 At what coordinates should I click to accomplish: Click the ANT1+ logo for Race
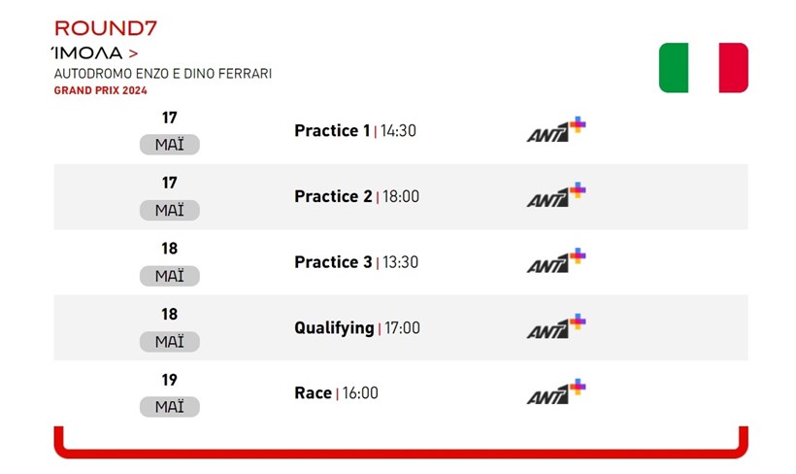pyautogui.click(x=556, y=393)
